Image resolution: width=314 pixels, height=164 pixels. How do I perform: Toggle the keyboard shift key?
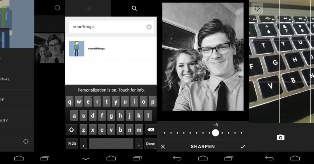(71, 130)
